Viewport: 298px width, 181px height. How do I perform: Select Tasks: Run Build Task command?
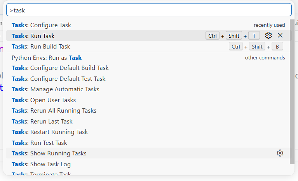(149, 47)
